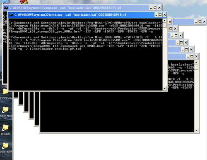The width and height of the screenshot is (207, 160).
Task: Maximize the bootloader.bat p8 window
Action: [x=155, y=8]
